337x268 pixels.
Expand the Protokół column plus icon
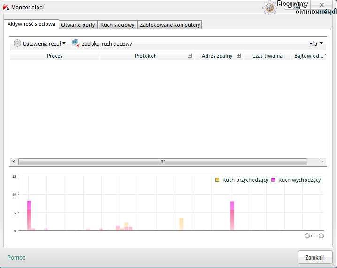pyautogui.click(x=190, y=55)
